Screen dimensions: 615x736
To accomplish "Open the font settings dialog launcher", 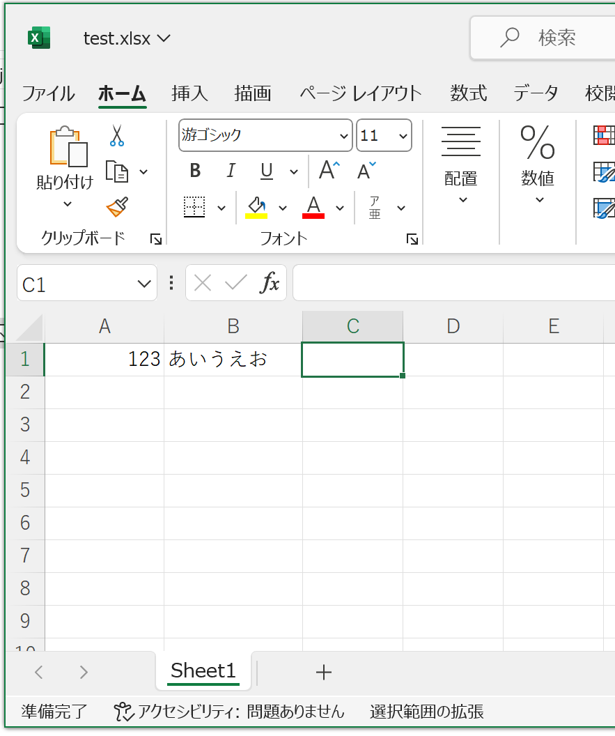I will point(412,240).
